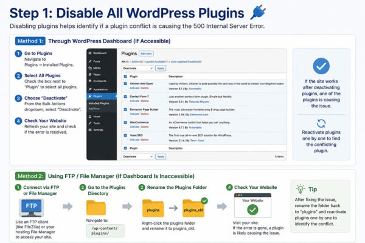
Task: Click Add New button beside Plugins heading
Action: click(146, 53)
